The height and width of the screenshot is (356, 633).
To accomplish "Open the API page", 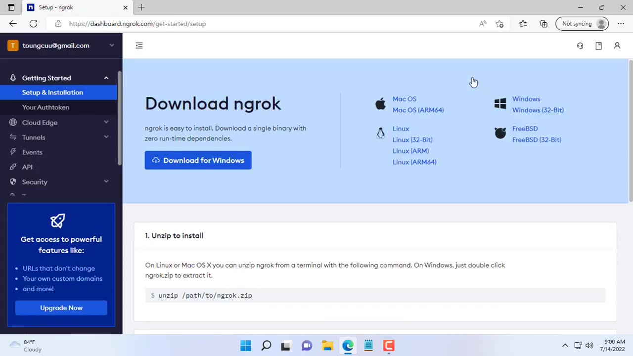I will 27,167.
